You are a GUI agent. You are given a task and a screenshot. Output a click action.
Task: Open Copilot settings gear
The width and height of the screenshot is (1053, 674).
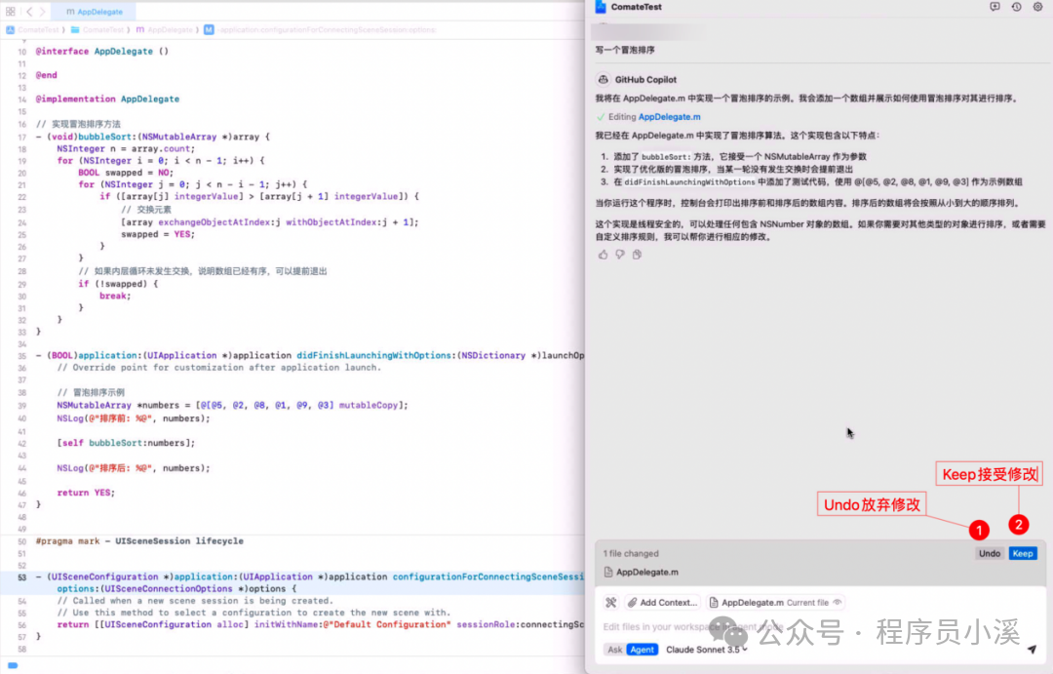tap(1037, 7)
